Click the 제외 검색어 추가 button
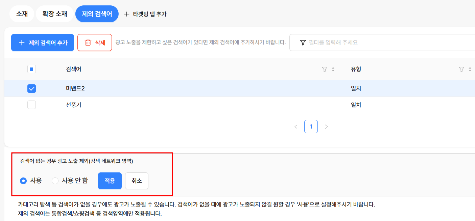Viewport: 475px width, 221px height. pos(43,43)
